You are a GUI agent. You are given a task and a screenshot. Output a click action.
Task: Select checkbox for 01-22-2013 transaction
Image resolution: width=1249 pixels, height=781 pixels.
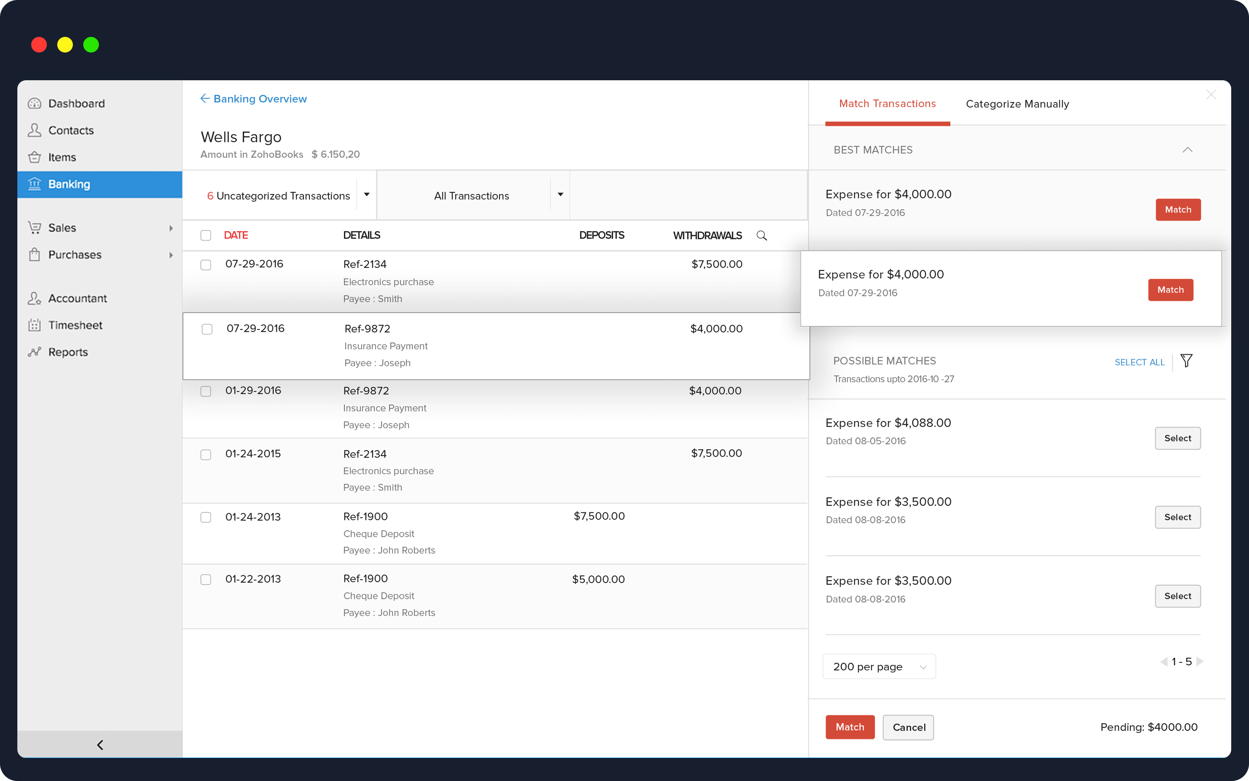coord(206,580)
